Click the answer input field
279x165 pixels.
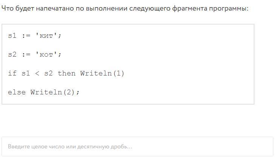pos(137,146)
